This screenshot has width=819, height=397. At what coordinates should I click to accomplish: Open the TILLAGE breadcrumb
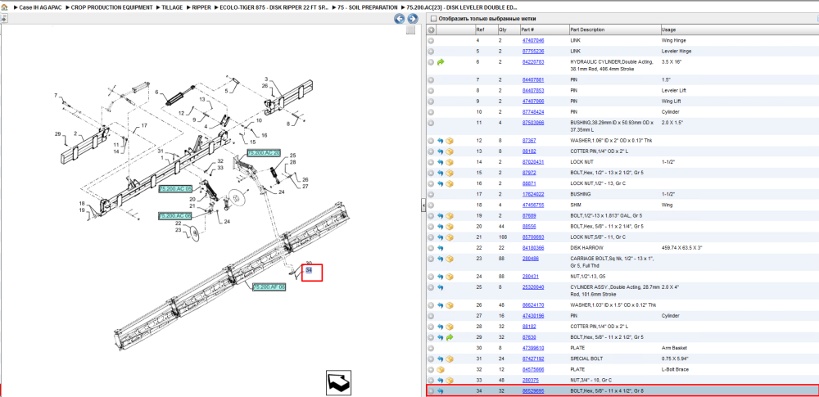[x=172, y=8]
